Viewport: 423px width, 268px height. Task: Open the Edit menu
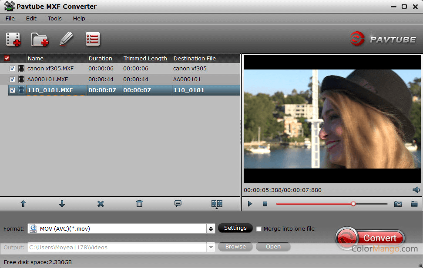point(31,18)
